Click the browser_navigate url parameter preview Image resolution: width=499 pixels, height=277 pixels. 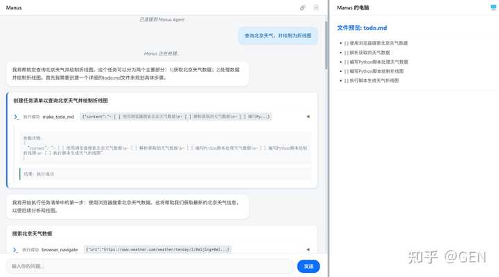pyautogui.click(x=158, y=250)
